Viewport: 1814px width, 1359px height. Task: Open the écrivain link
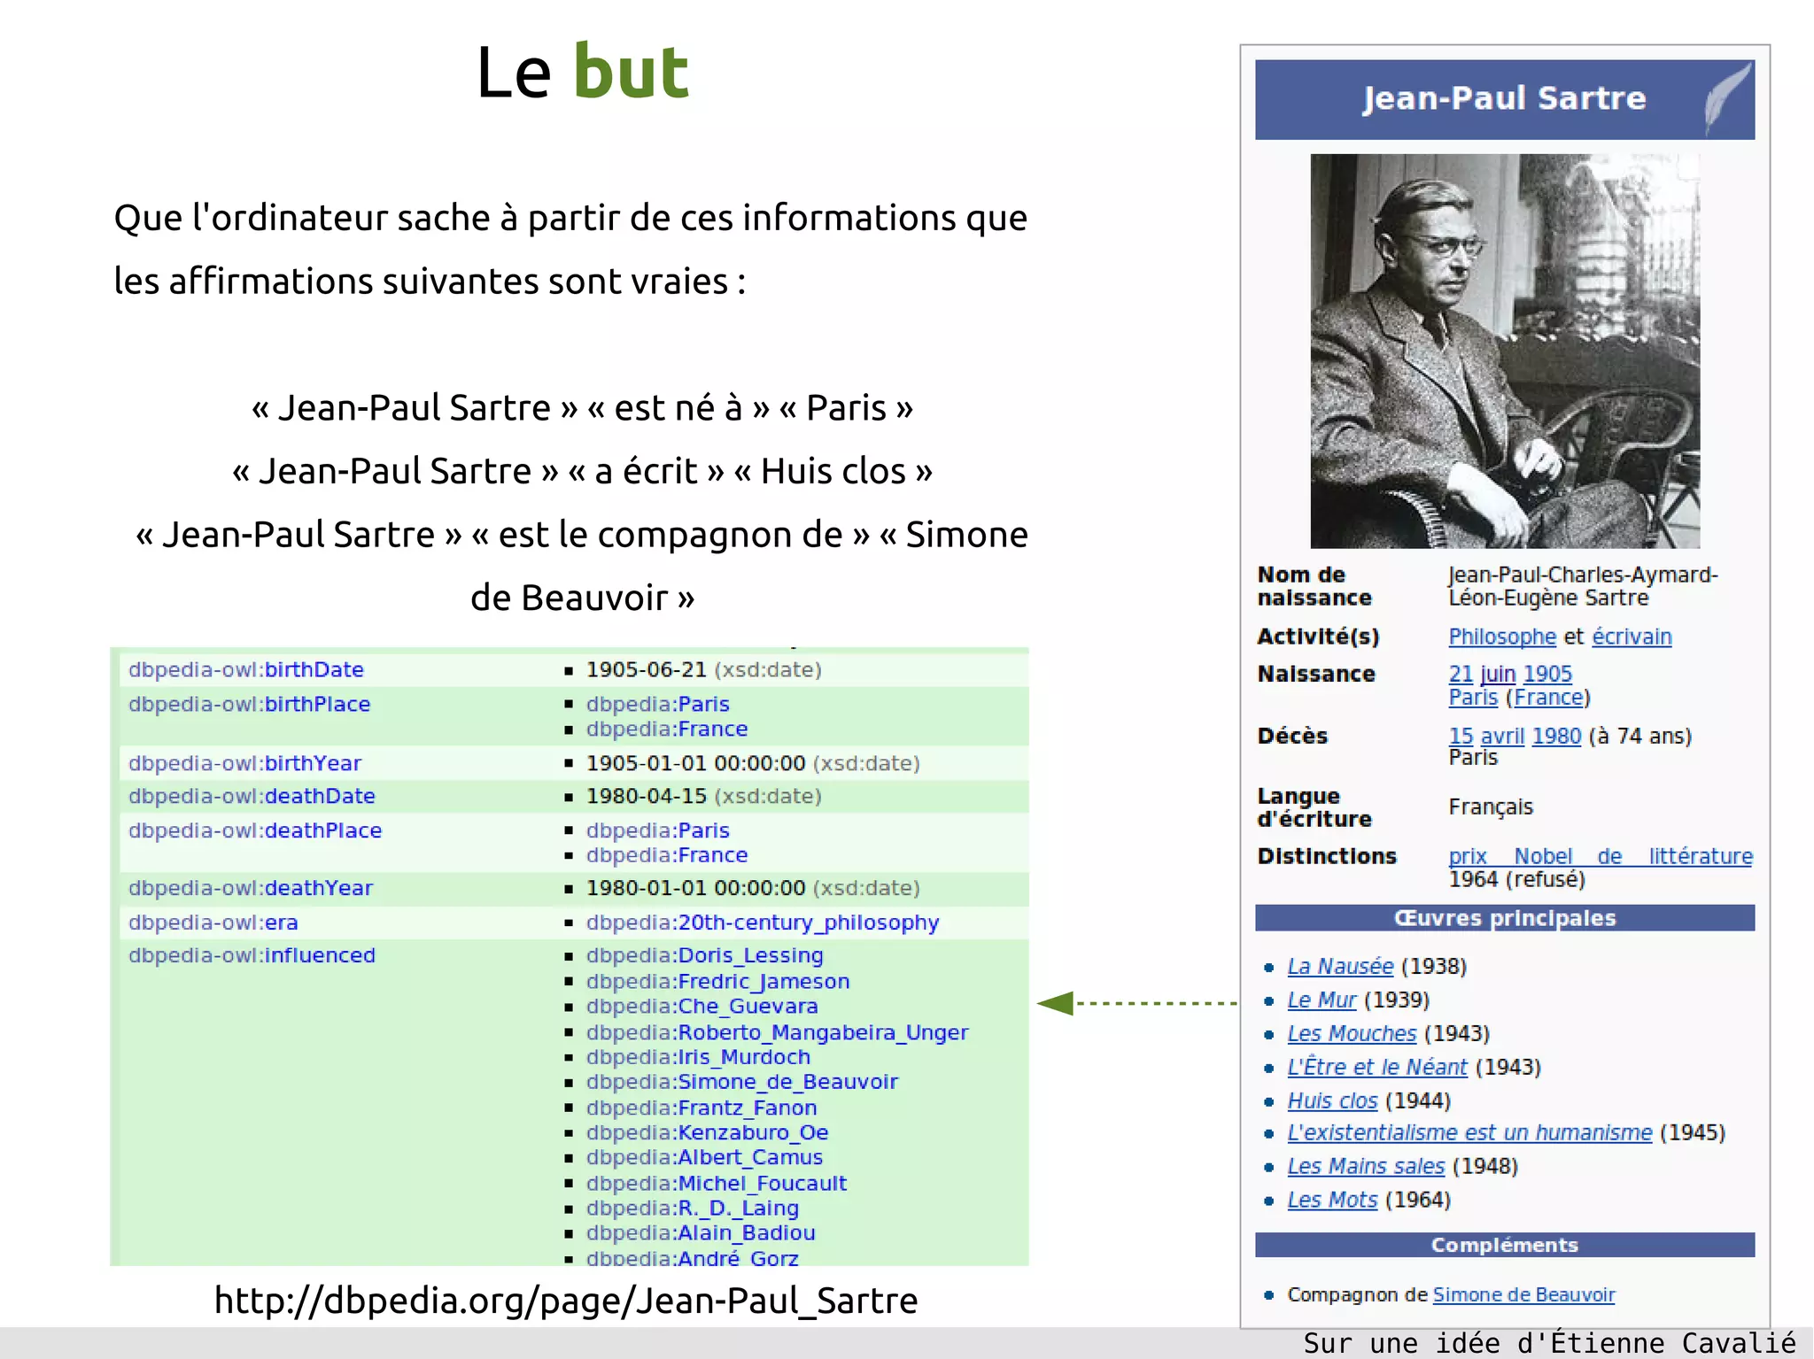click(1632, 637)
